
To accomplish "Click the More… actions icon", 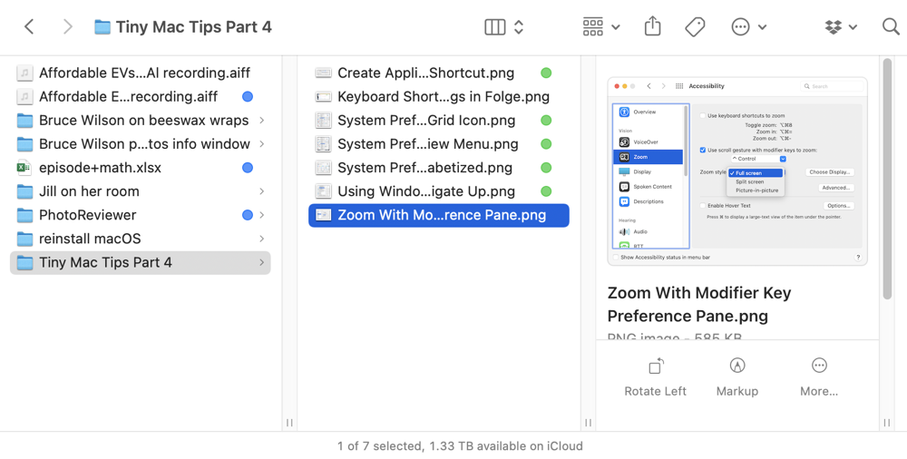I will tap(819, 366).
